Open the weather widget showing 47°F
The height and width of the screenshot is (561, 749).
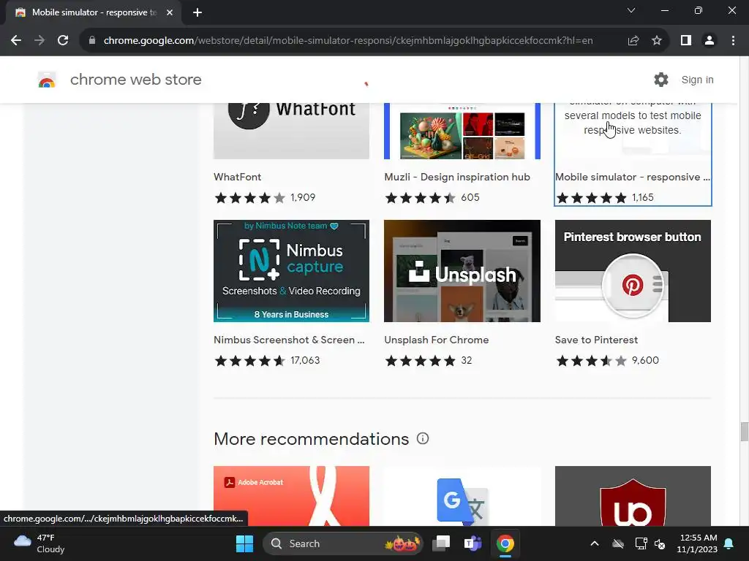[39, 543]
